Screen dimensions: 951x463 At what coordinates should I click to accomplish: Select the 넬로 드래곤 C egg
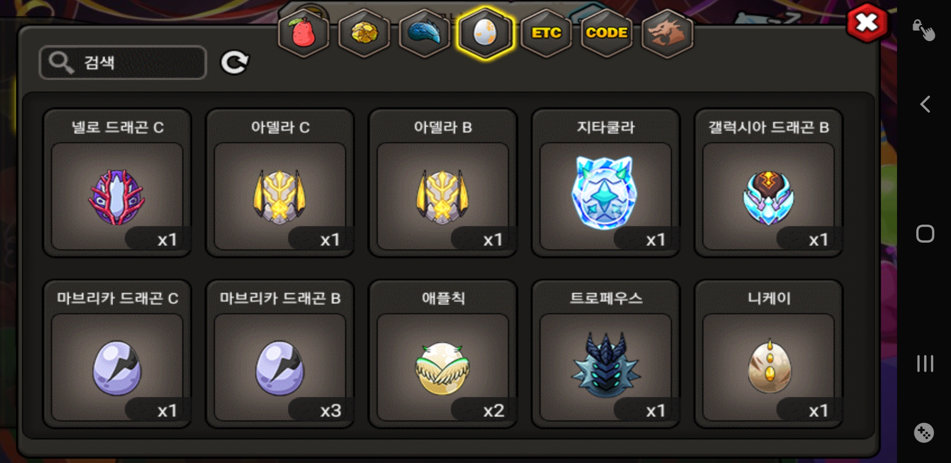(x=117, y=183)
